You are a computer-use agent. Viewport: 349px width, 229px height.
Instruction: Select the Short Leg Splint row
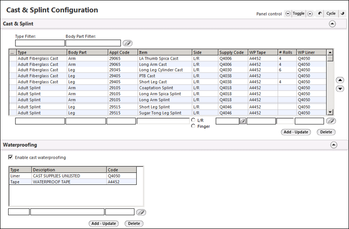coord(168,107)
